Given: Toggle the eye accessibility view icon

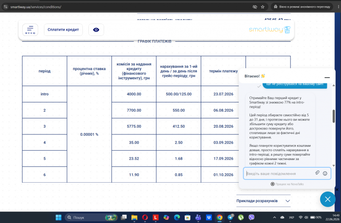Looking at the screenshot, I should (96, 30).
